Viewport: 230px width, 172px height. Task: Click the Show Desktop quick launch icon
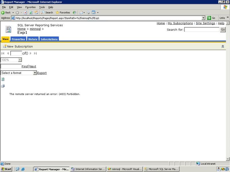pyautogui.click(x=18, y=169)
